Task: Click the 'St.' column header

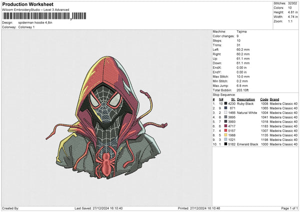Action: [x=233, y=99]
